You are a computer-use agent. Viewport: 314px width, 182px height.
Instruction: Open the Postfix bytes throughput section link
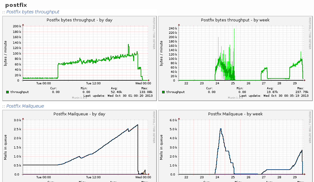(33, 12)
